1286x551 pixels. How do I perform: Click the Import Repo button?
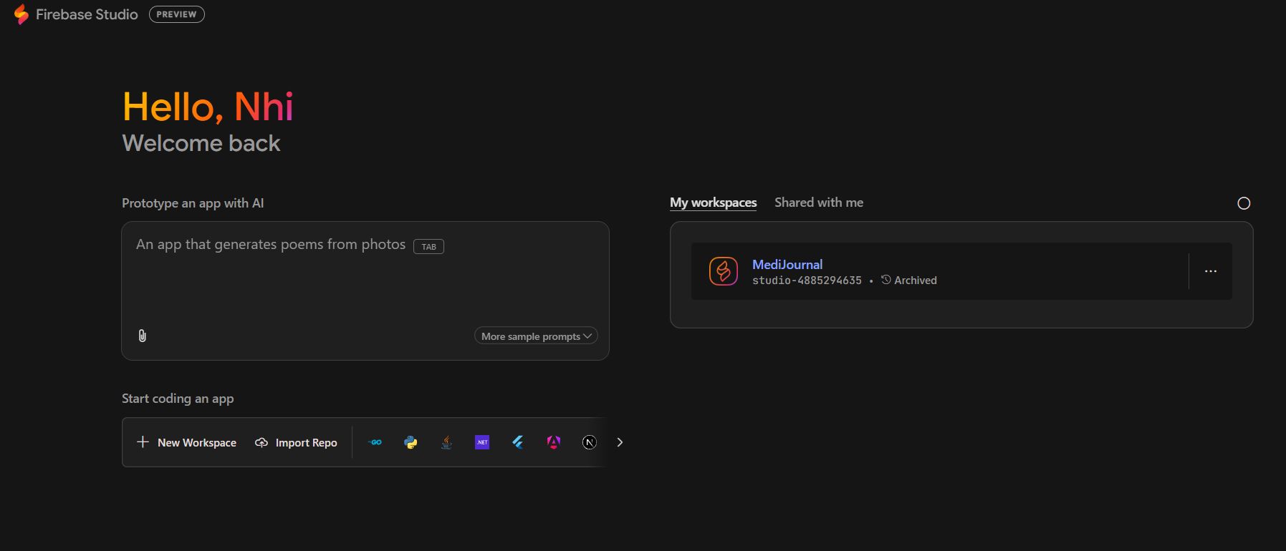tap(296, 442)
